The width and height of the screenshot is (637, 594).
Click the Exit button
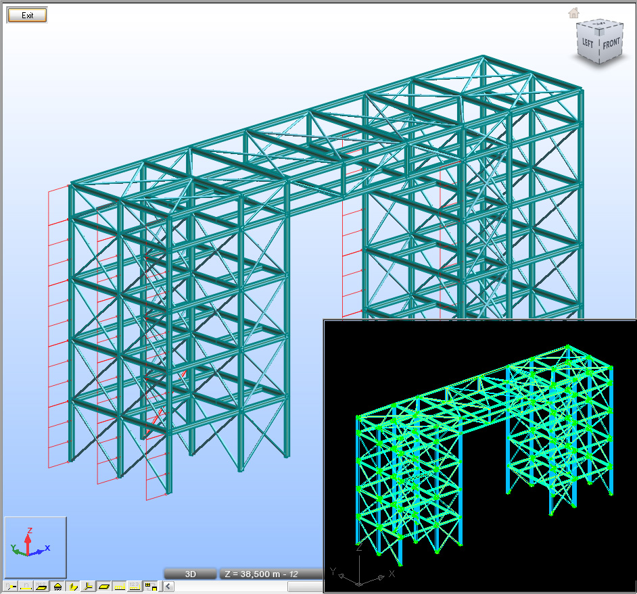pos(27,16)
